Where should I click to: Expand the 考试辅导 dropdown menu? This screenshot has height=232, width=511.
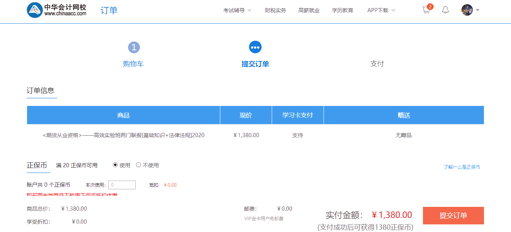237,10
